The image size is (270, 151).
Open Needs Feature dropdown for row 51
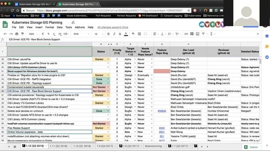coord(152,111)
